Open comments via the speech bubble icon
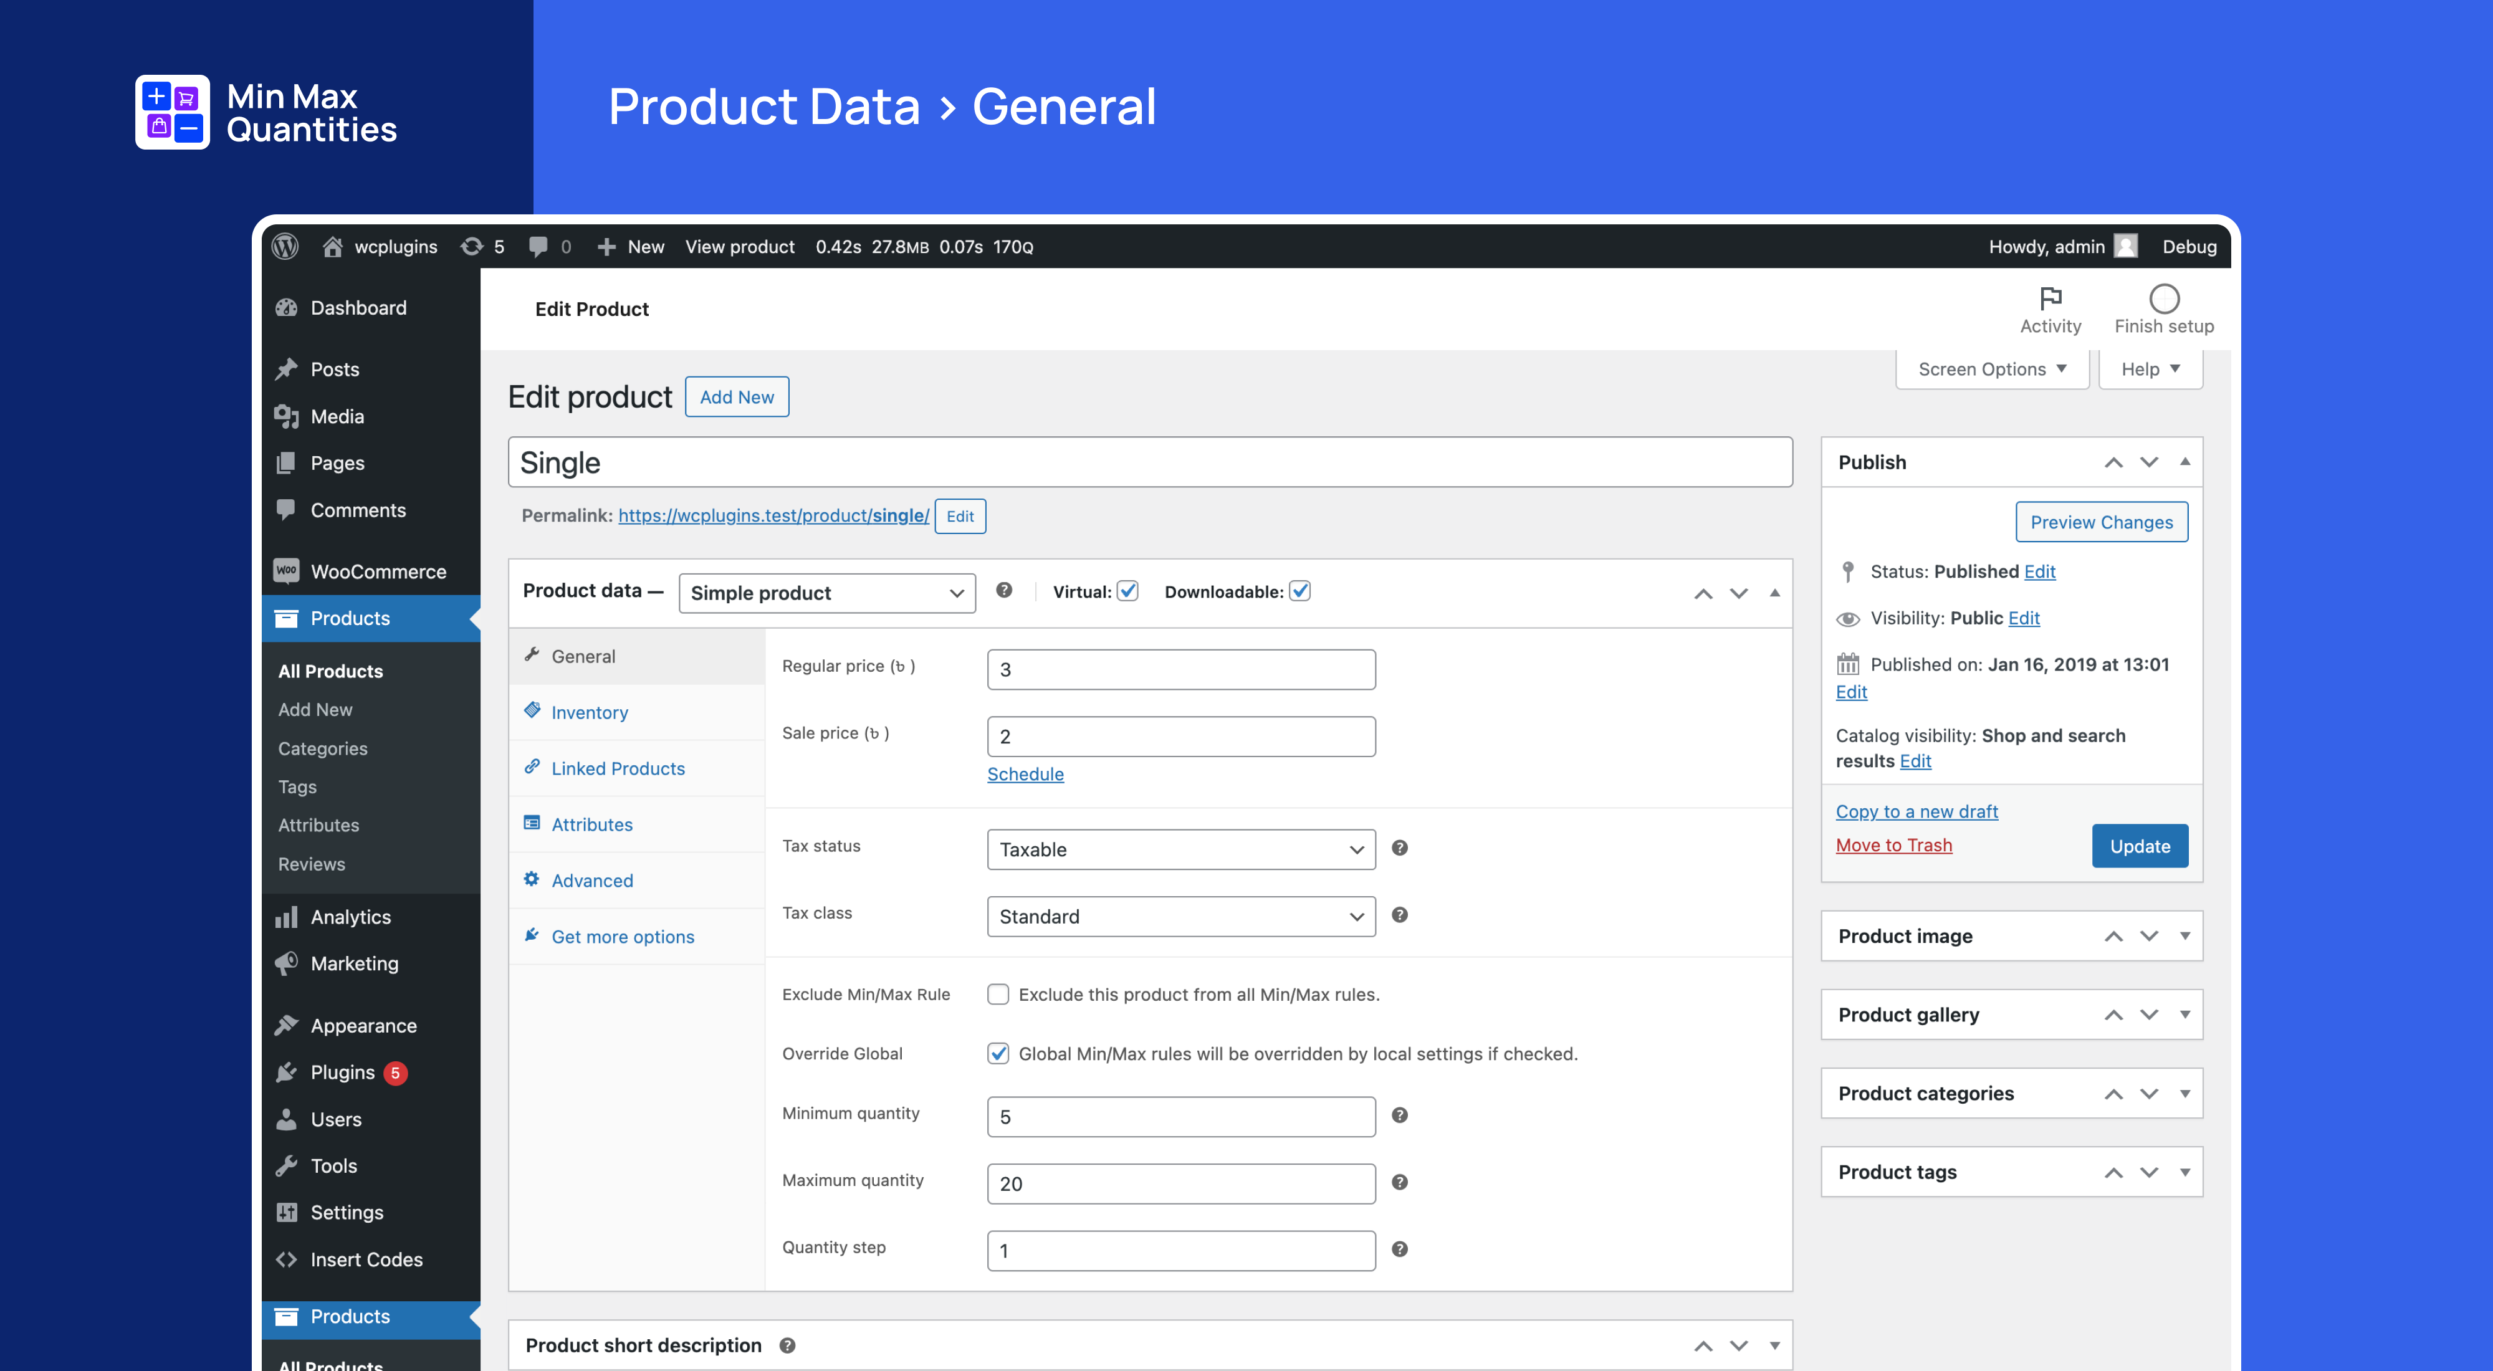Image resolution: width=2493 pixels, height=1371 pixels. (539, 247)
